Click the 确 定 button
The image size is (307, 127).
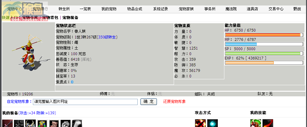pos(149,102)
